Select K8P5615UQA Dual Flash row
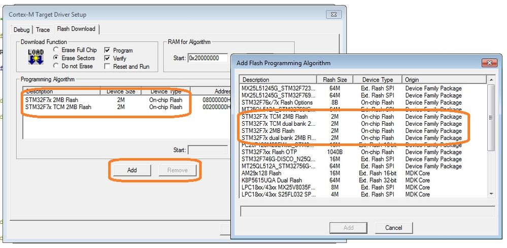This screenshot has height=248, width=507. point(363,180)
